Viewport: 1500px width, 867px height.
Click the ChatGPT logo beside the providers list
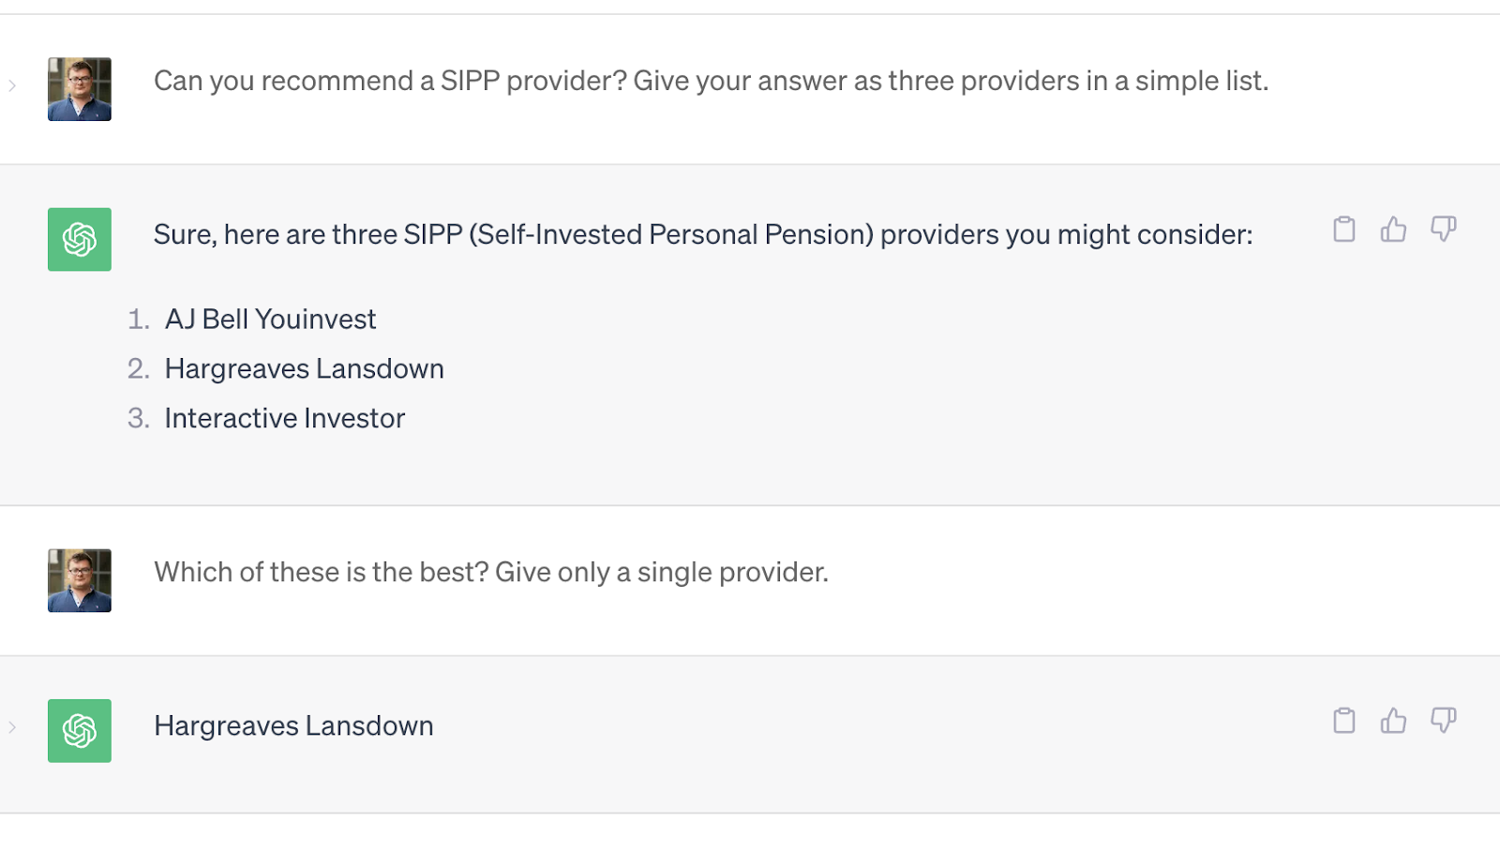click(x=80, y=239)
